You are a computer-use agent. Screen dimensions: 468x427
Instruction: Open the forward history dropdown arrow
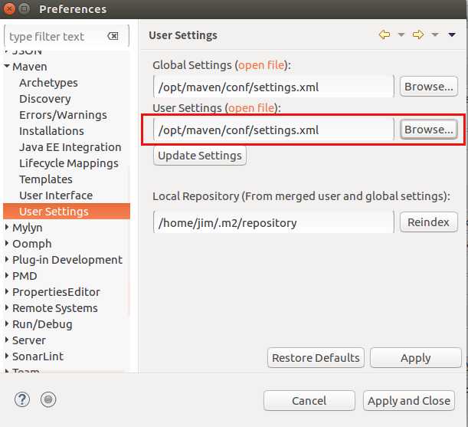[435, 35]
